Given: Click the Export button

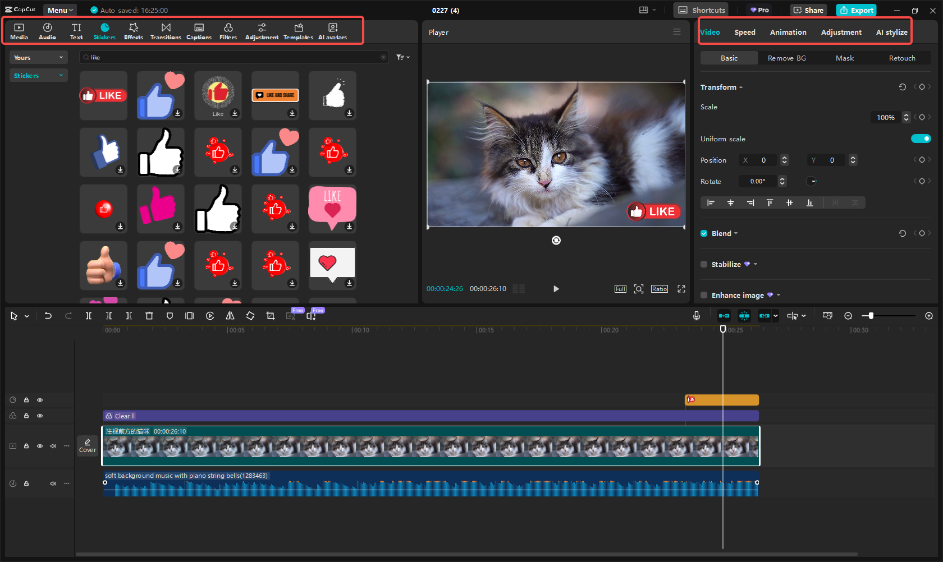Looking at the screenshot, I should coord(856,10).
